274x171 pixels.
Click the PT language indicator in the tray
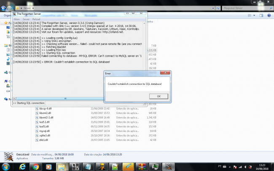pyautogui.click(x=220, y=166)
